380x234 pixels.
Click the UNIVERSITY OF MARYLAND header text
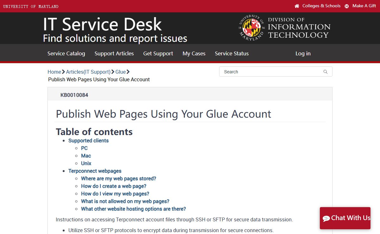click(31, 6)
